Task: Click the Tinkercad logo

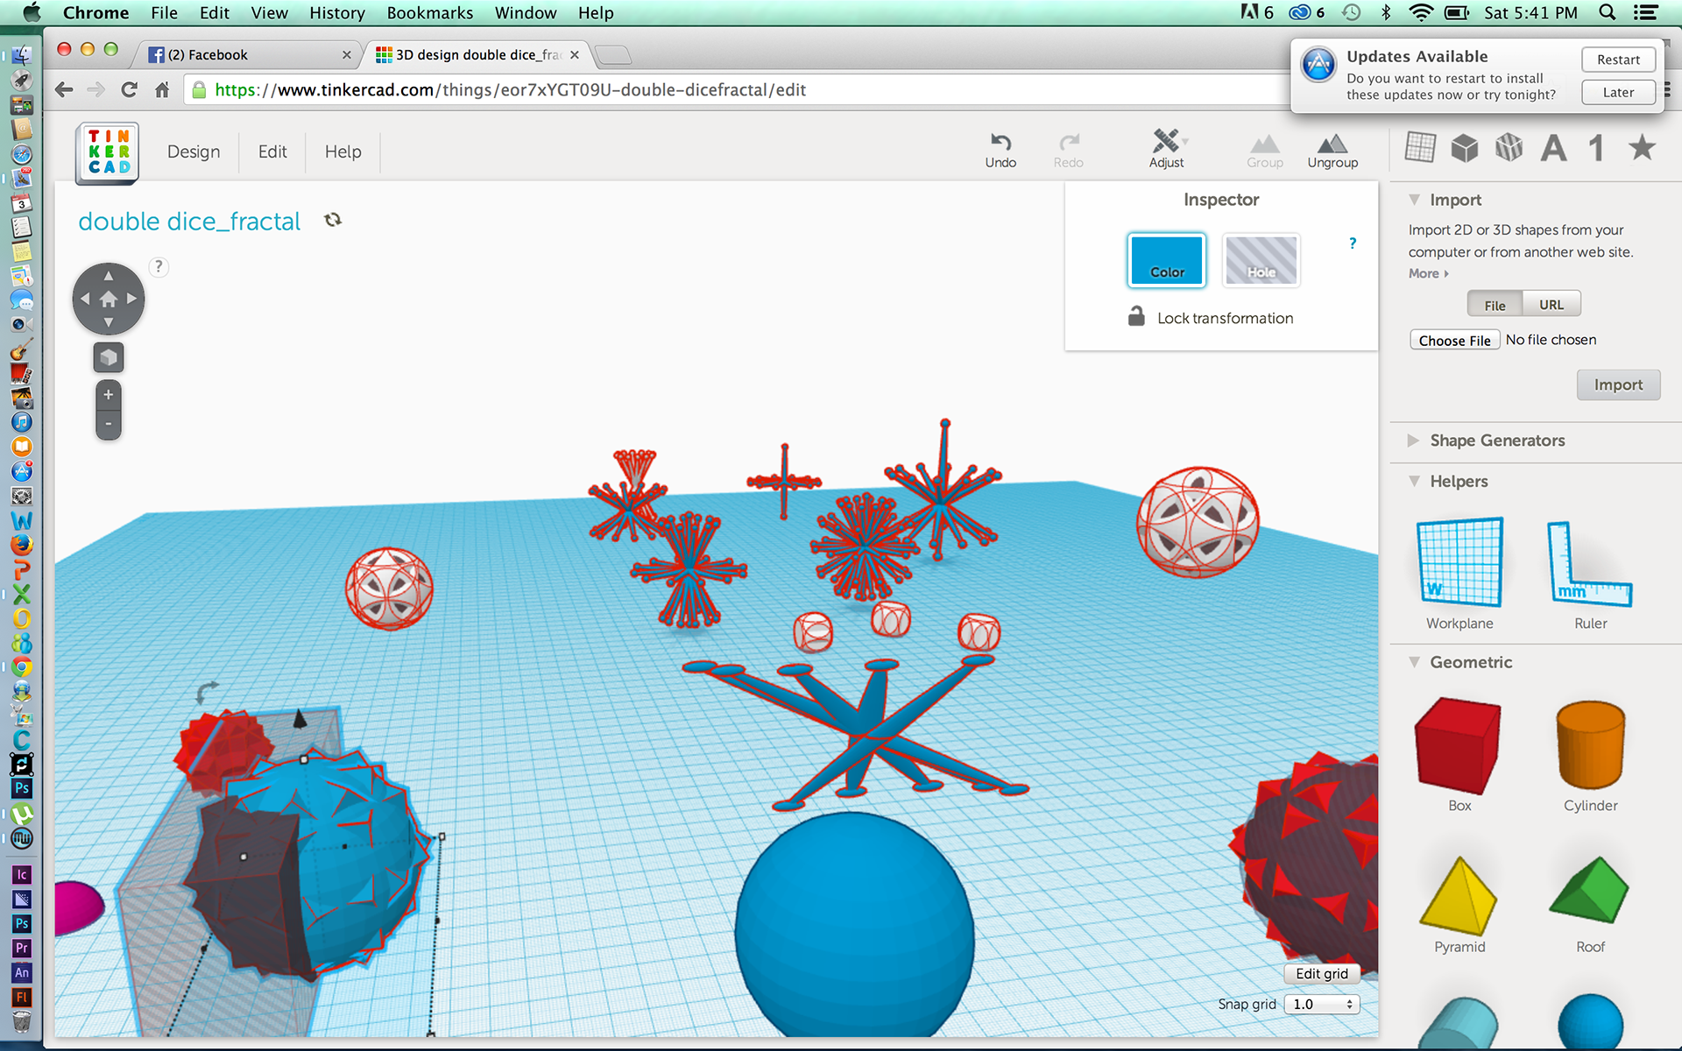Action: (108, 152)
